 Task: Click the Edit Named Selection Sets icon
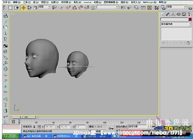point(94,7)
